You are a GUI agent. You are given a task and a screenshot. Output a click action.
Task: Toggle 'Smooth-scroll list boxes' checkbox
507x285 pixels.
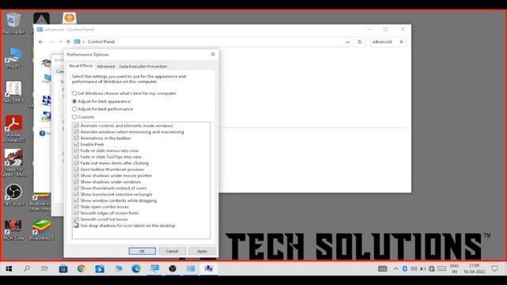click(x=76, y=219)
